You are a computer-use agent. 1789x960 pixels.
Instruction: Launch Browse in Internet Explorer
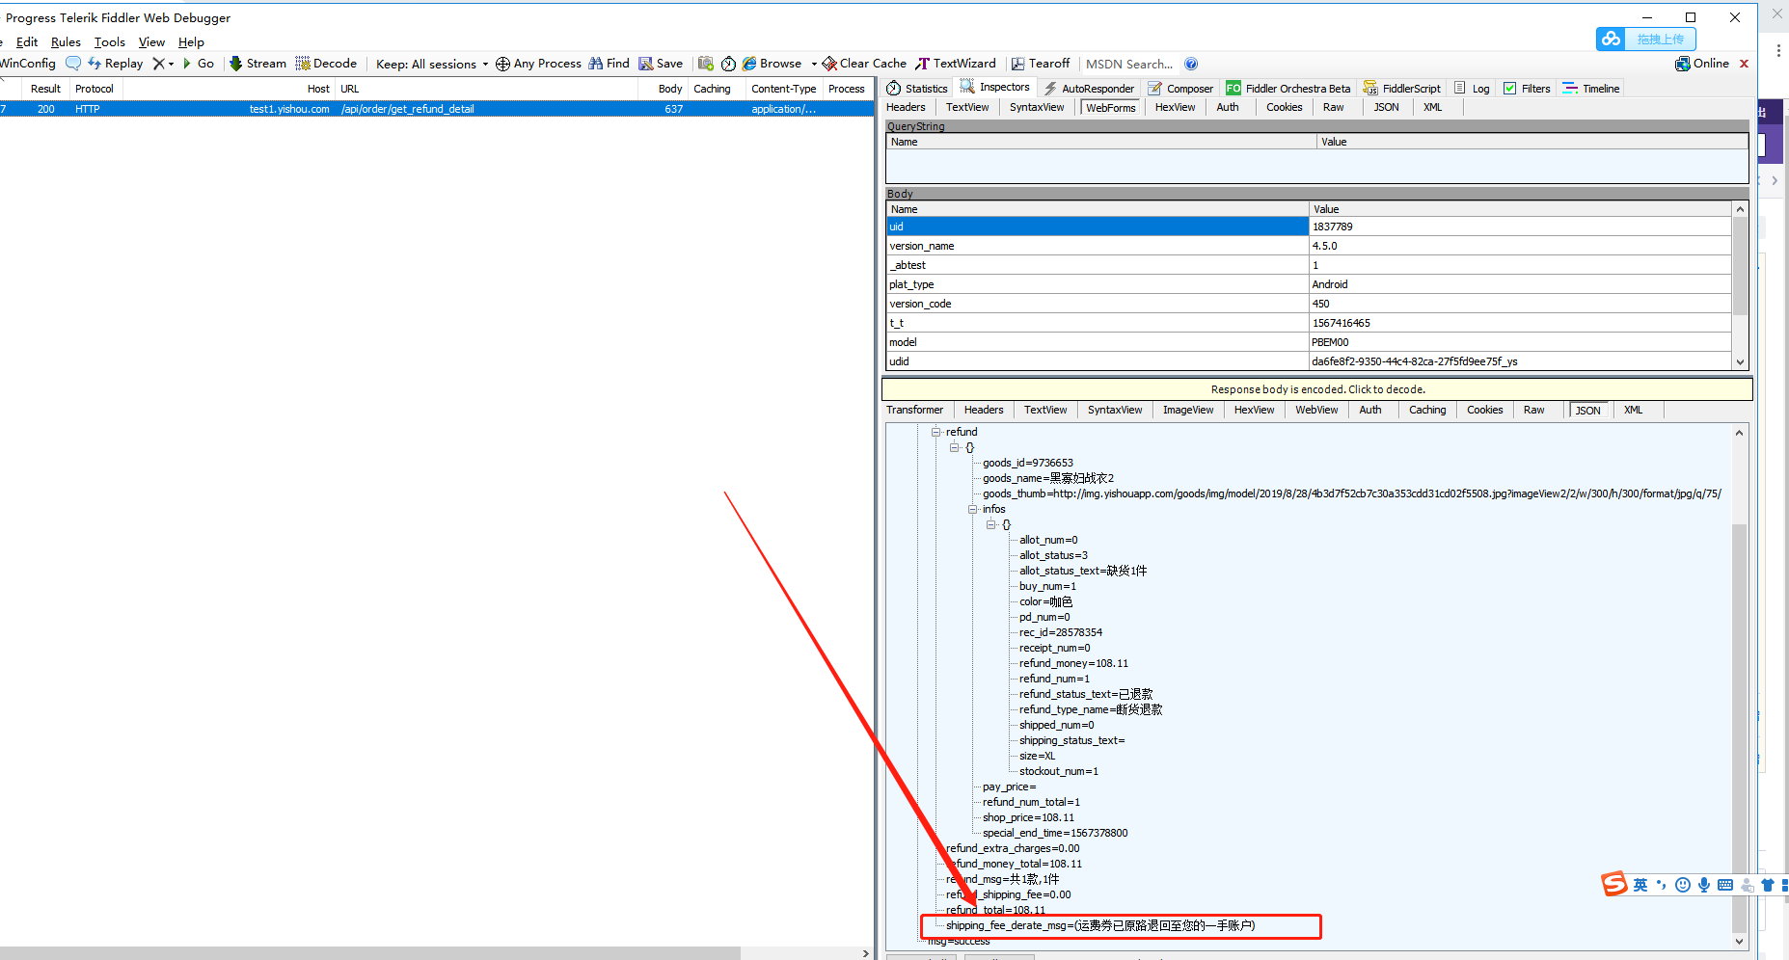tap(772, 64)
